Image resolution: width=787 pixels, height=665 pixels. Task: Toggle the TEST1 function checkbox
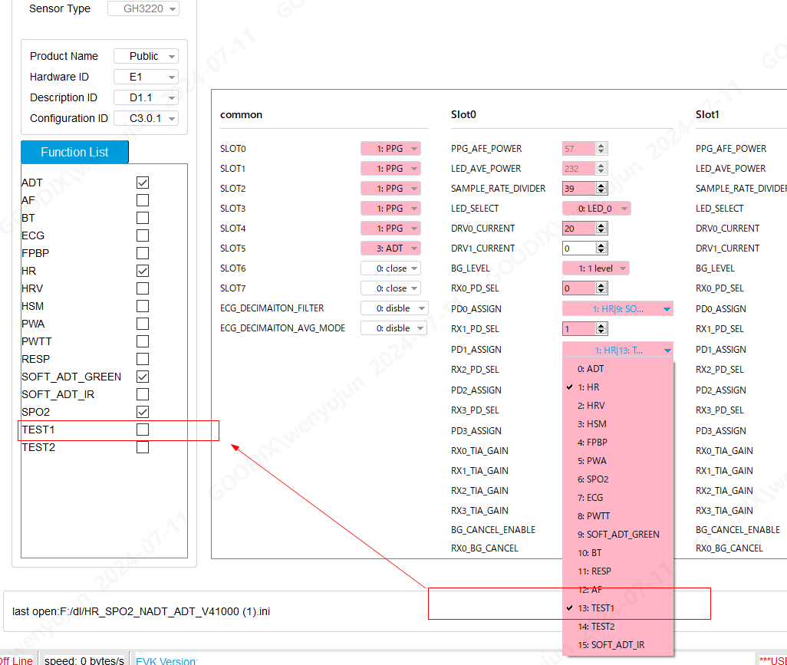coord(142,430)
